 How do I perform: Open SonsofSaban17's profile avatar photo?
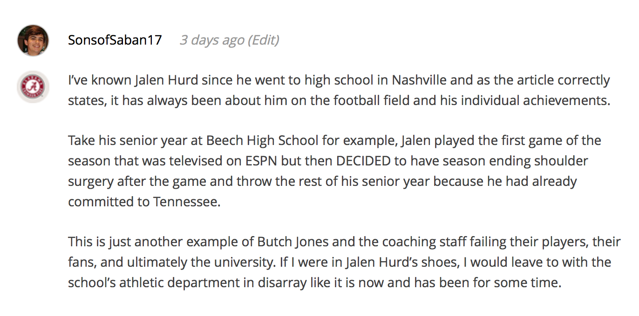[33, 40]
